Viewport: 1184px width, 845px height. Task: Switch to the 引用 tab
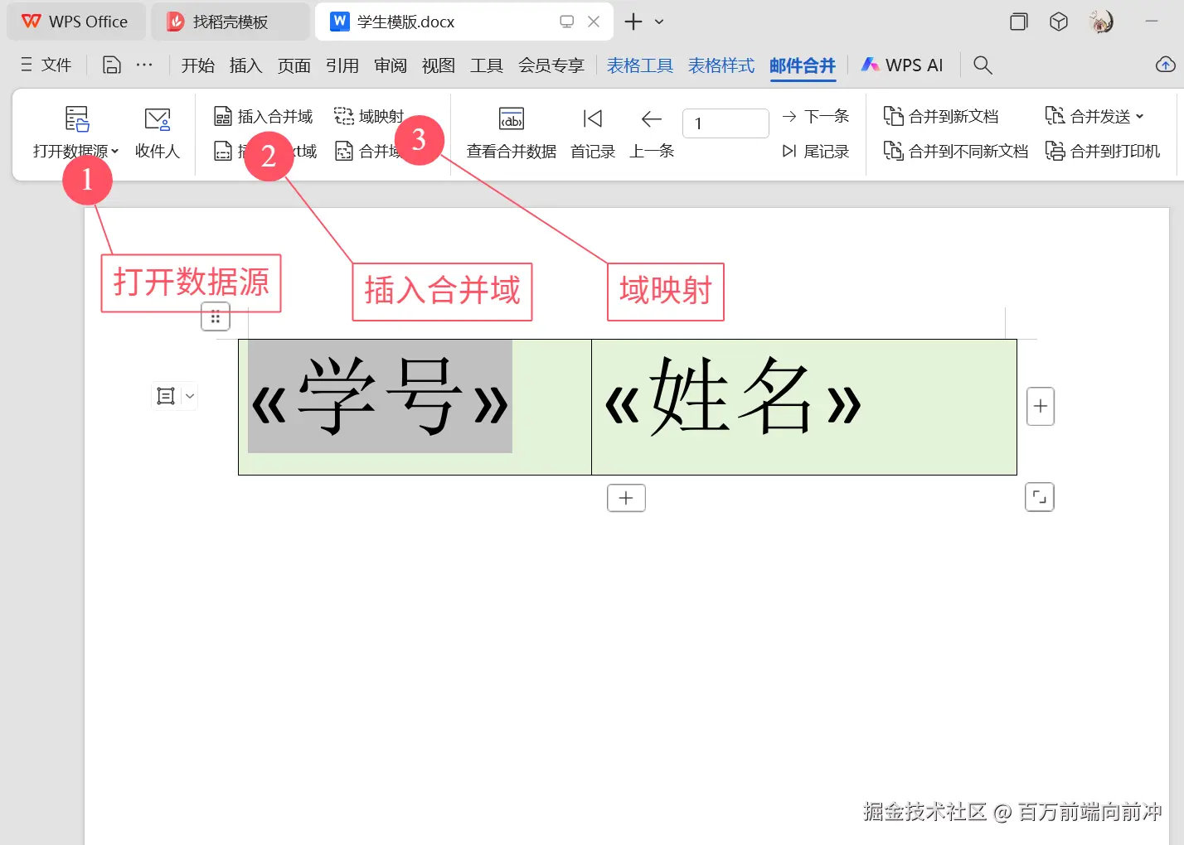[342, 65]
